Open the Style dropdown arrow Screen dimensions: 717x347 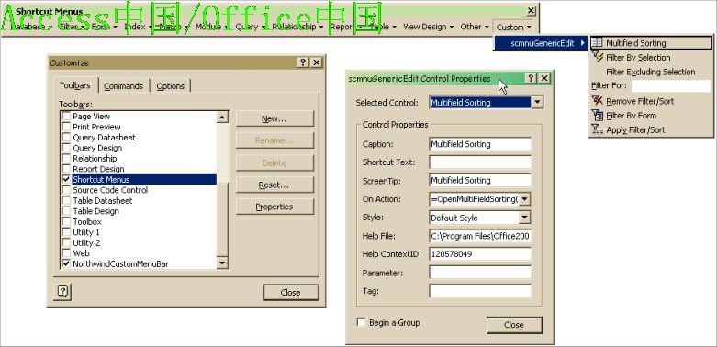[x=525, y=218]
